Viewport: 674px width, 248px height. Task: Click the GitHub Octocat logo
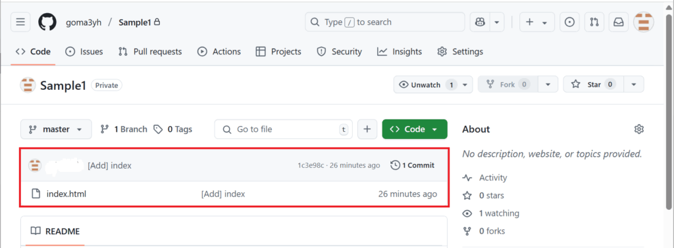[x=47, y=22]
